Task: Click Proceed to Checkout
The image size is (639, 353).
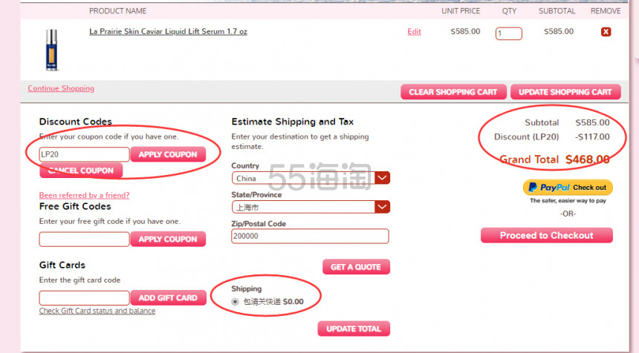Action: tap(546, 236)
